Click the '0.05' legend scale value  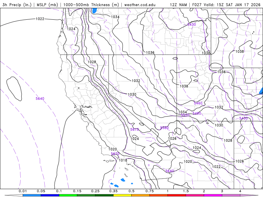pos(41,191)
